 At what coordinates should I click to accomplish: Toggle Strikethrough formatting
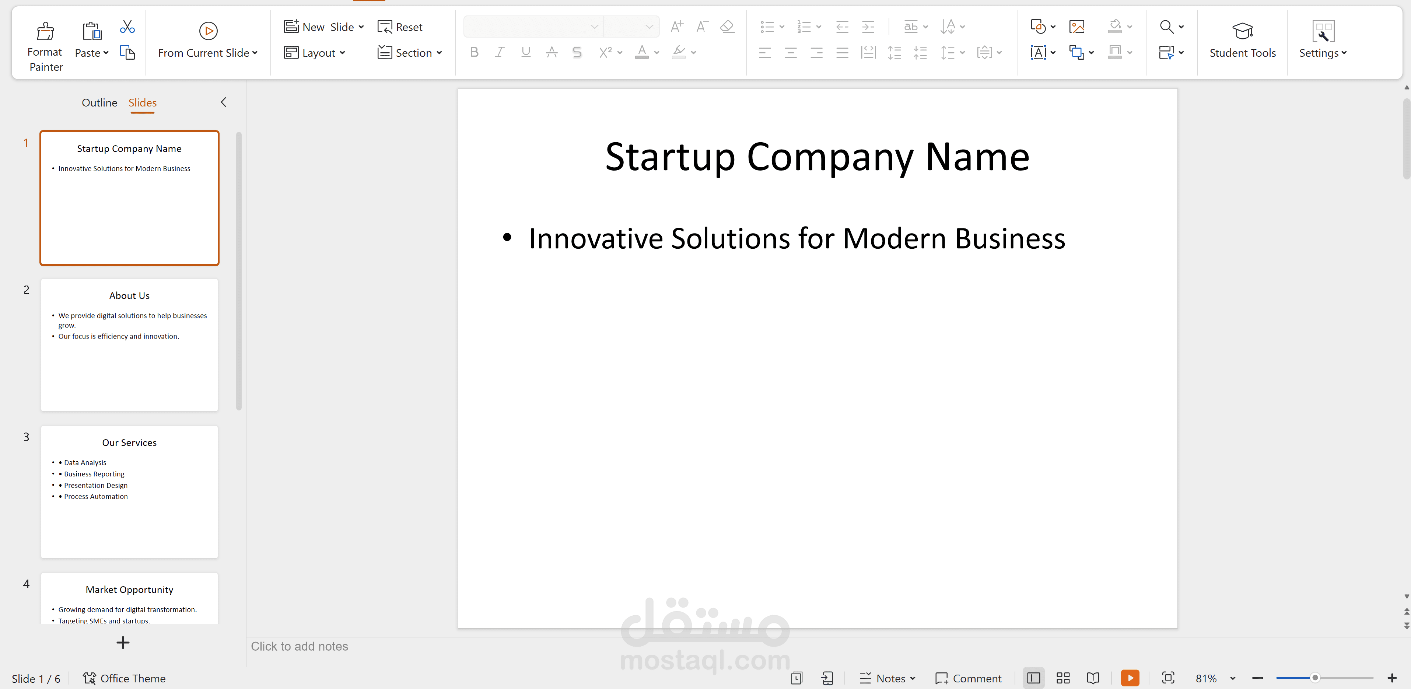(x=552, y=53)
